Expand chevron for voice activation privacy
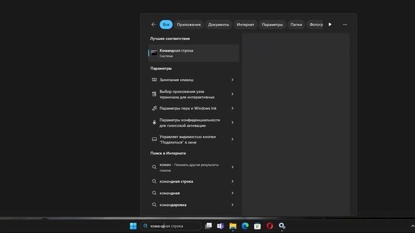The image size is (415, 233). tap(232, 122)
